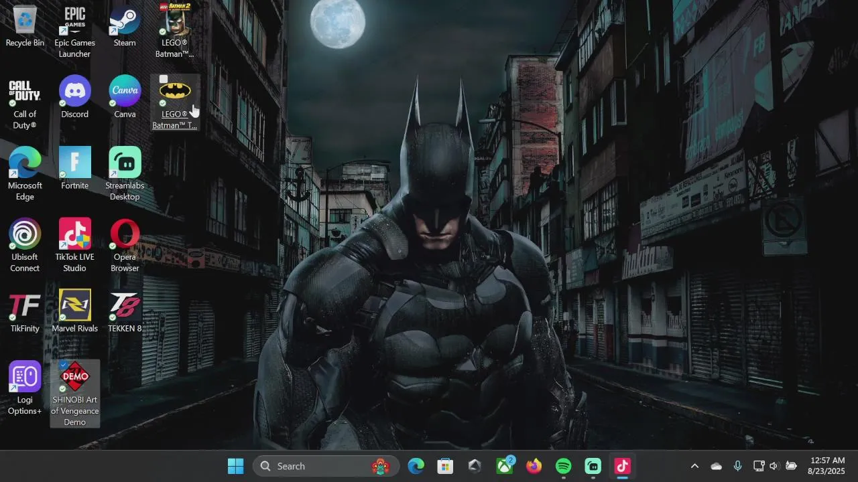Uncheck the SHINOBI Demo item checkbox
The width and height of the screenshot is (858, 482).
coord(63,365)
